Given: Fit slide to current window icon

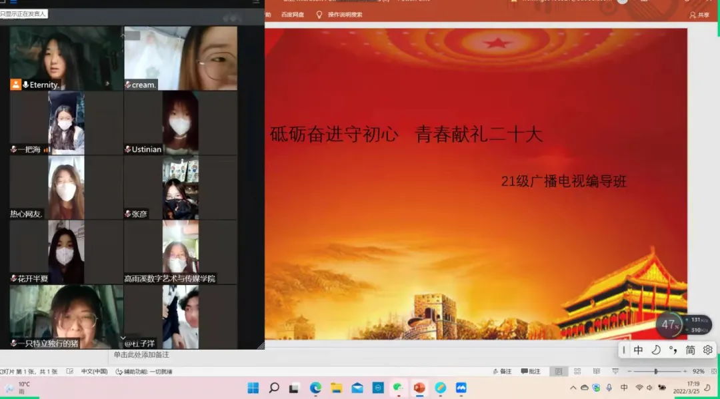Looking at the screenshot, I should [713, 371].
